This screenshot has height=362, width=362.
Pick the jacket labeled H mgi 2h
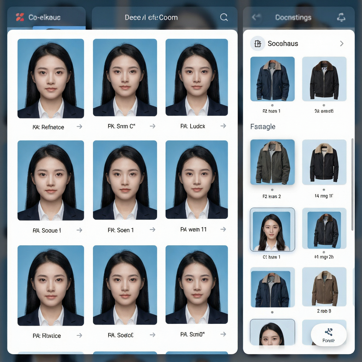[x=324, y=228]
